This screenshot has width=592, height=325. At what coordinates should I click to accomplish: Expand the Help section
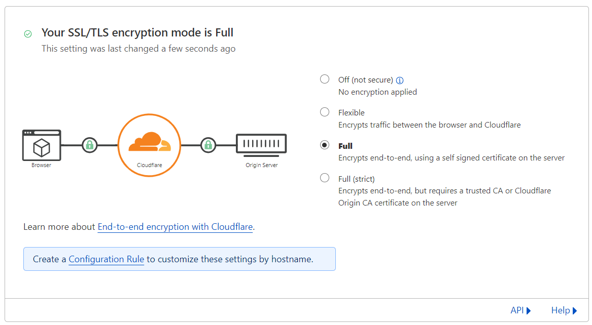(x=560, y=310)
